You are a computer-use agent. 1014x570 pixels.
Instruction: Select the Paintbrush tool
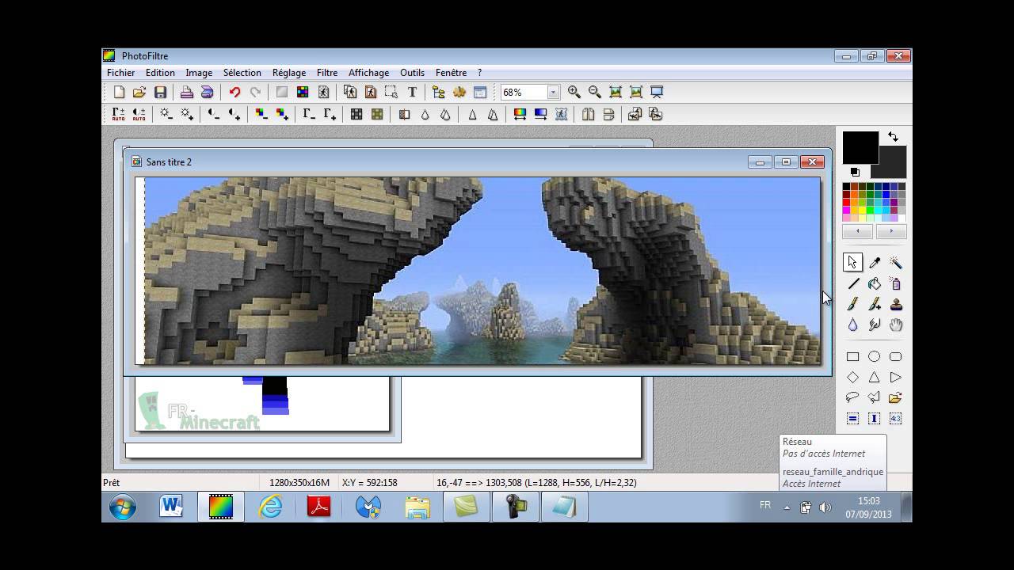(x=853, y=304)
